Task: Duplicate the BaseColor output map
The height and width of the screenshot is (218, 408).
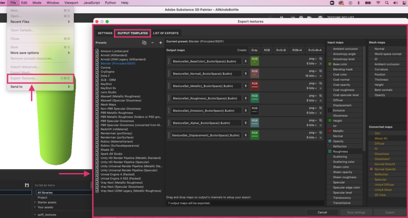Action: tap(321, 59)
